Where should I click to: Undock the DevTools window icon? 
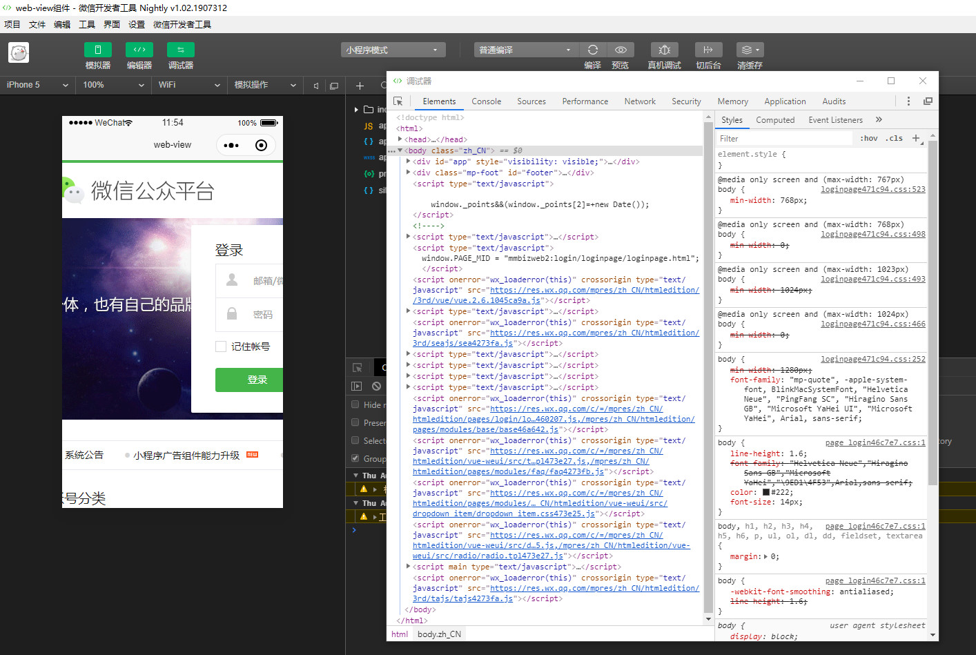pyautogui.click(x=928, y=101)
